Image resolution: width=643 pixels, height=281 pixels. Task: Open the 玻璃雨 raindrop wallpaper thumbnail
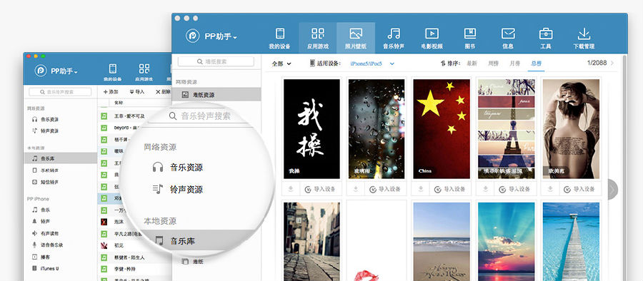[377, 129]
